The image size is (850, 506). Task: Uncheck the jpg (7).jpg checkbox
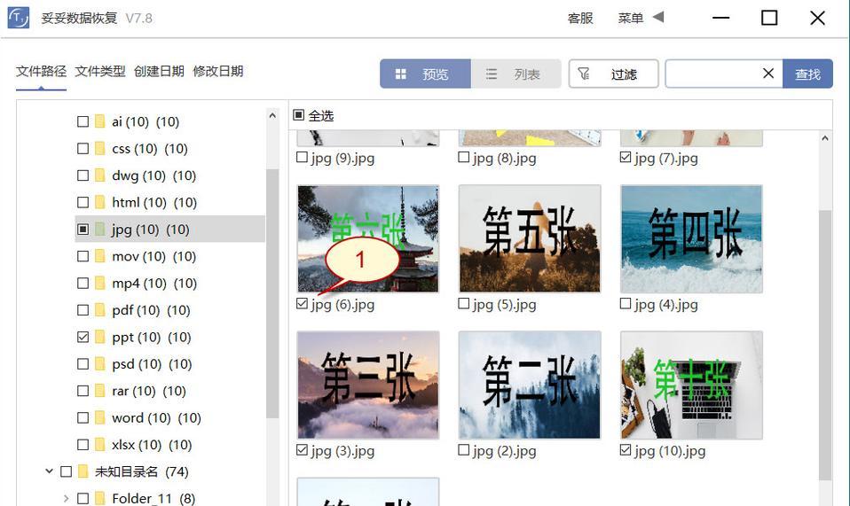tap(626, 158)
